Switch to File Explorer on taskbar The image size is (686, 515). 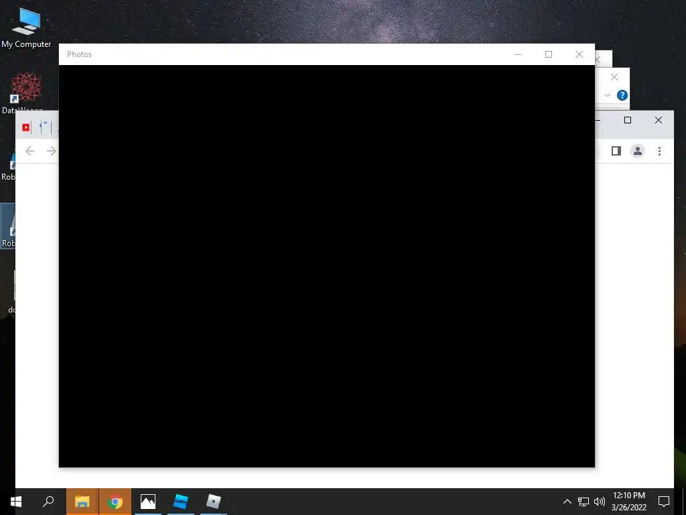(x=82, y=502)
